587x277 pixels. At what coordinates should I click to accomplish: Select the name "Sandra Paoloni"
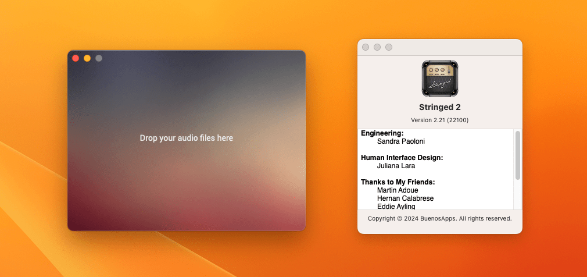(401, 141)
